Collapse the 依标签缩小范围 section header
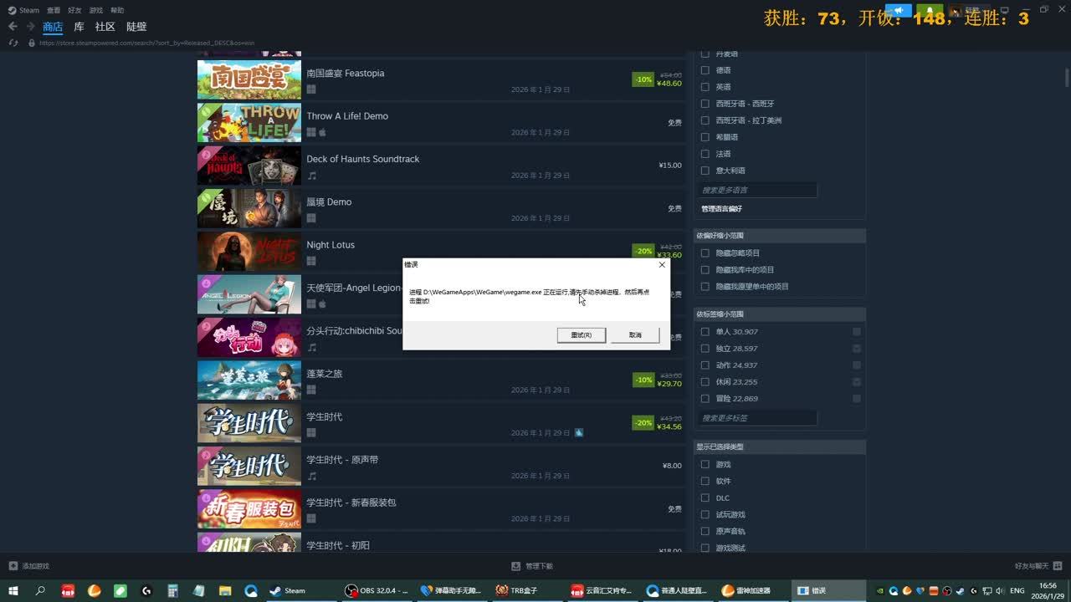The height and width of the screenshot is (602, 1071). click(780, 314)
